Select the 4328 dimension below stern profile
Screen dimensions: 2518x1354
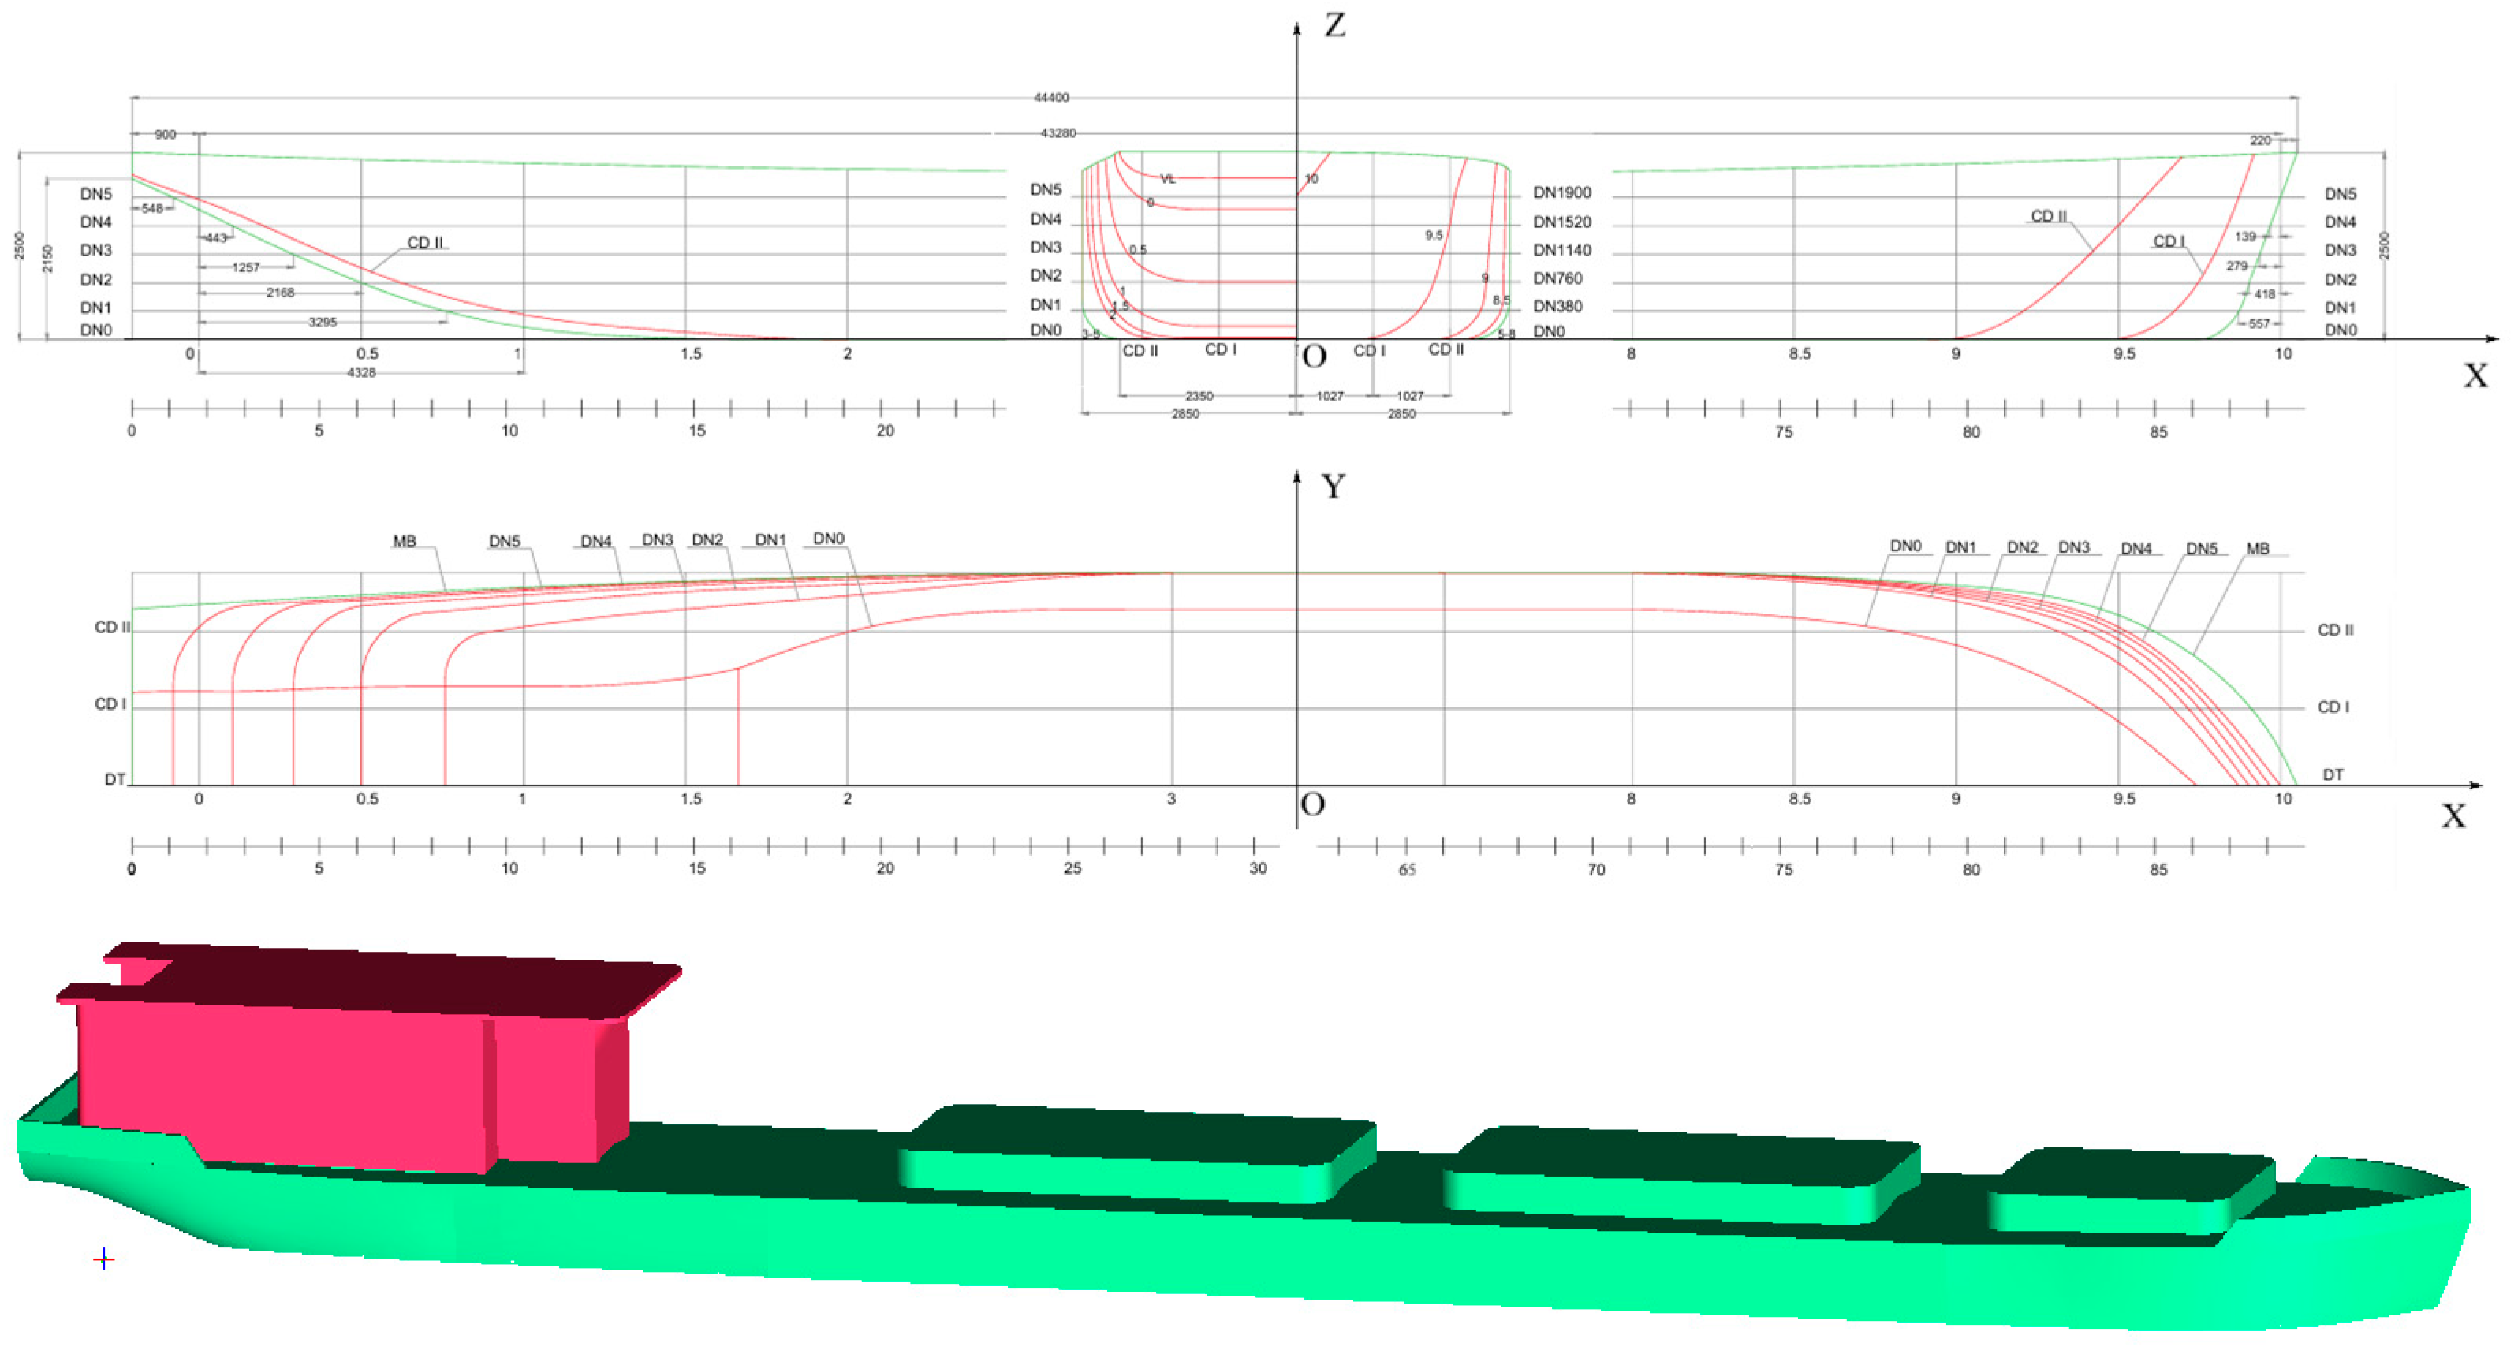[360, 372]
